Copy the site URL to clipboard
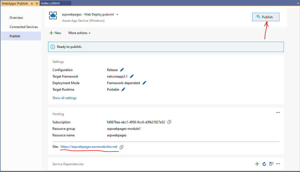This screenshot has width=300, height=172. coord(121,147)
